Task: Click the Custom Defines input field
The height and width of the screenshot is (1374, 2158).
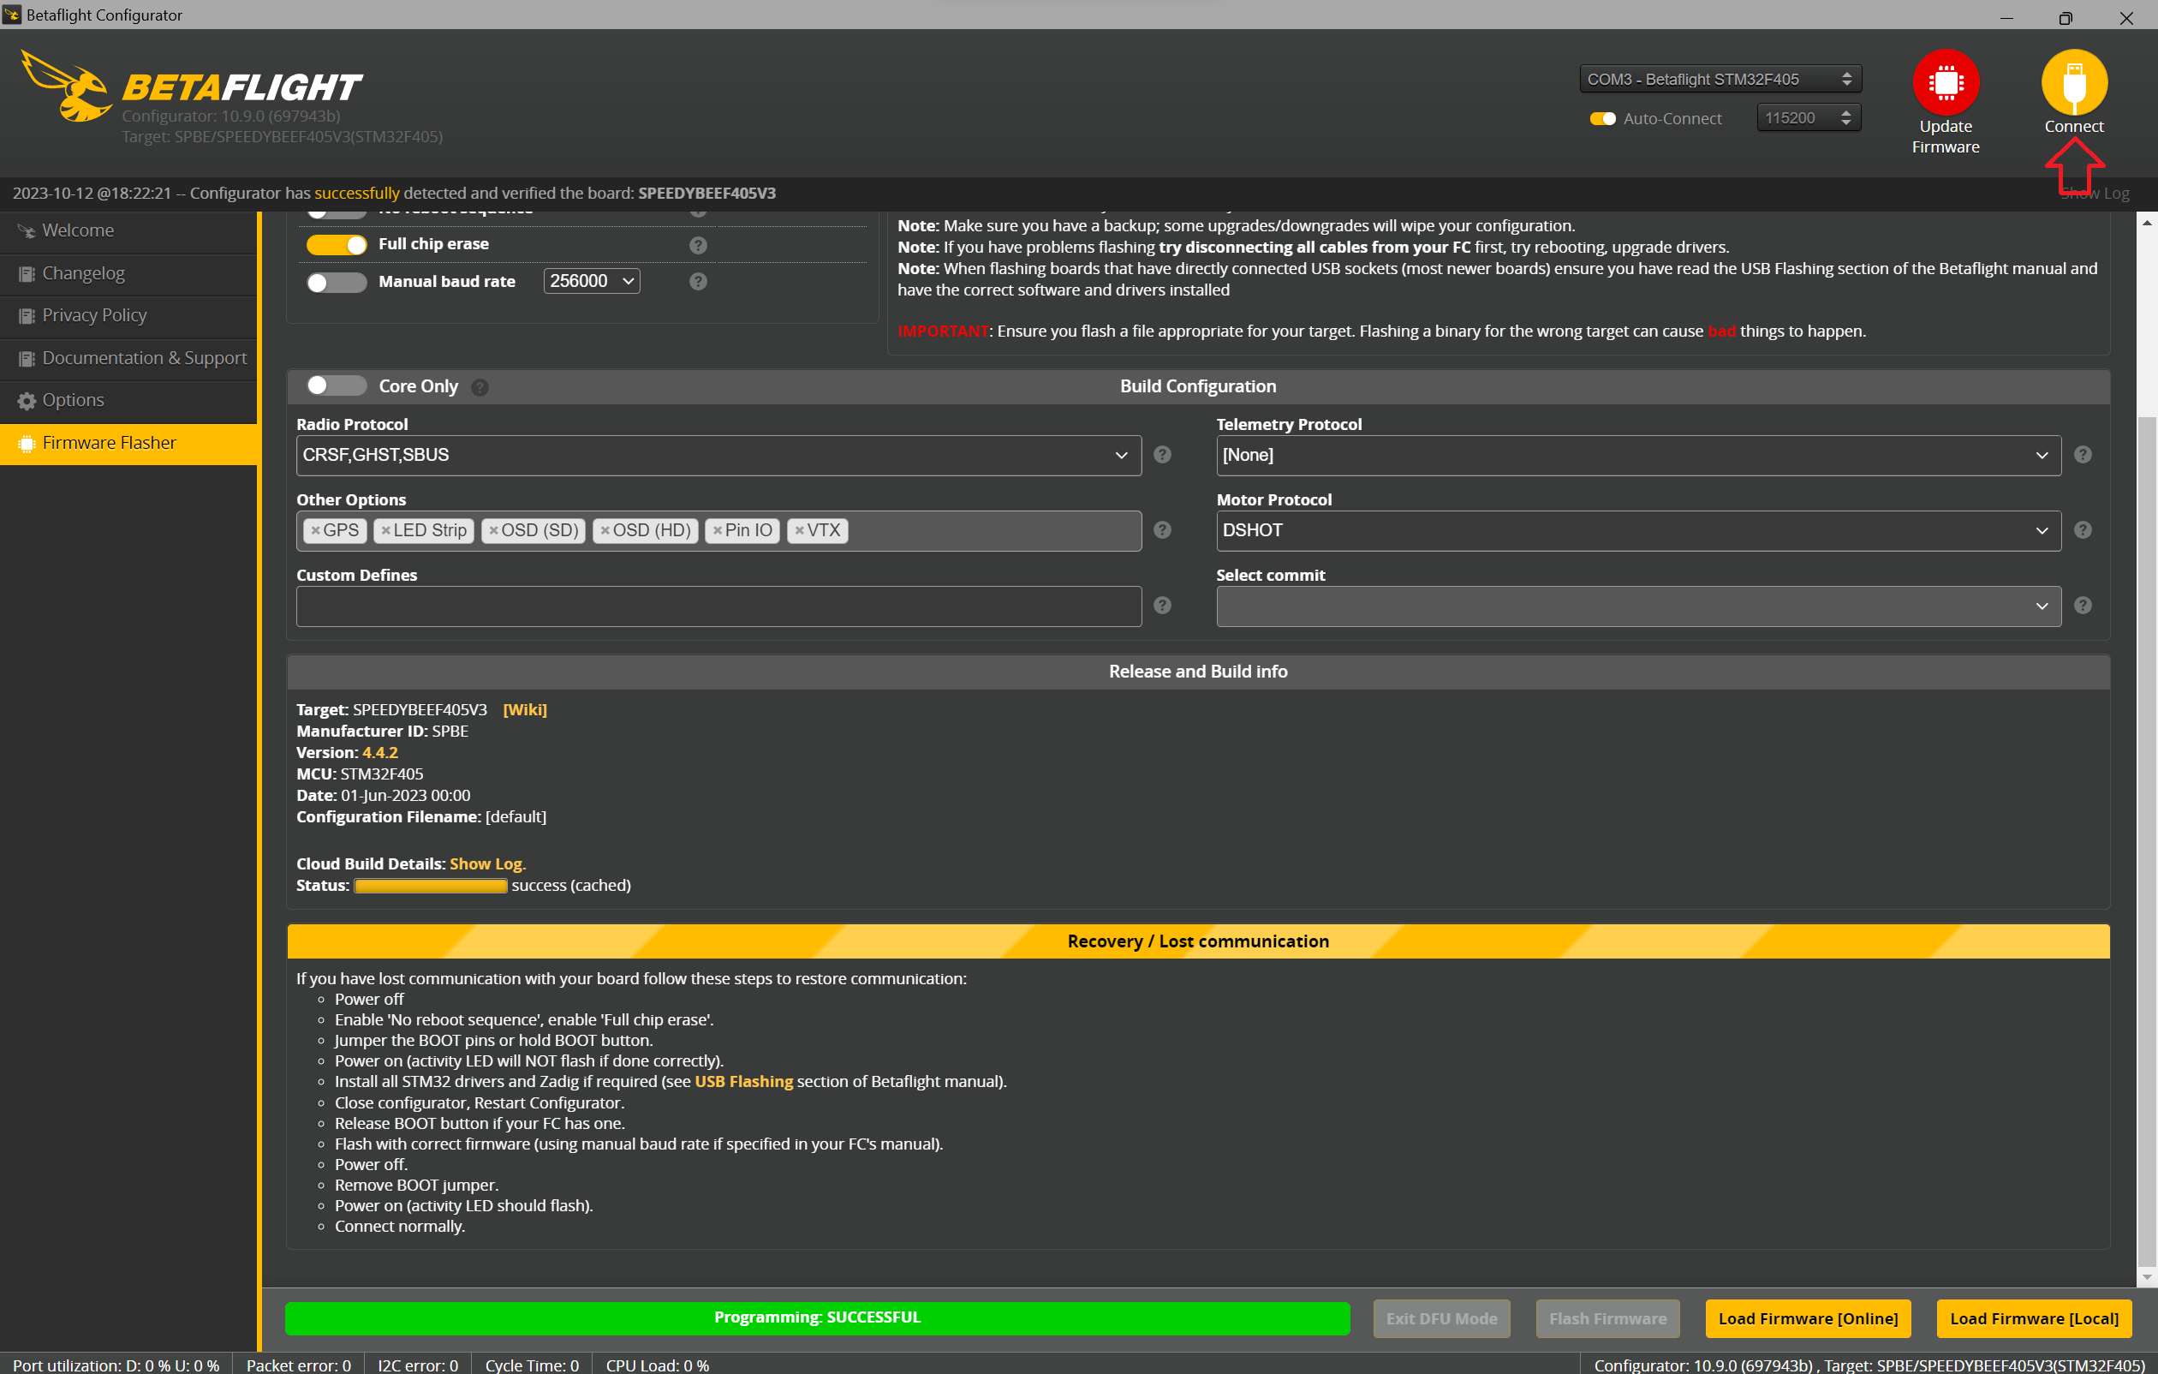Action: [718, 606]
